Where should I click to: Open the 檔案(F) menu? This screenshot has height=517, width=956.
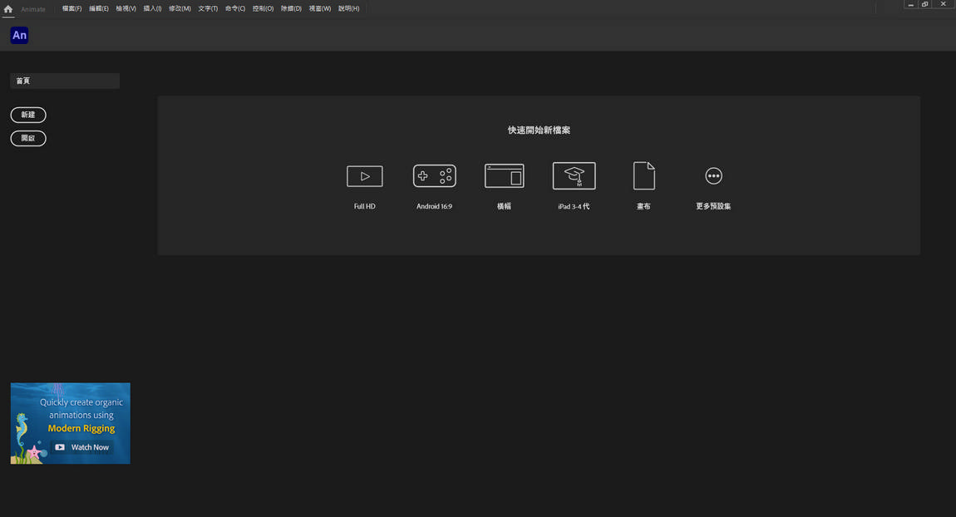[71, 8]
